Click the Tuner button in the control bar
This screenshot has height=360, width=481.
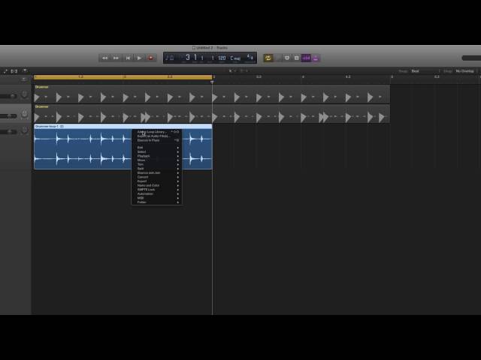pos(287,58)
